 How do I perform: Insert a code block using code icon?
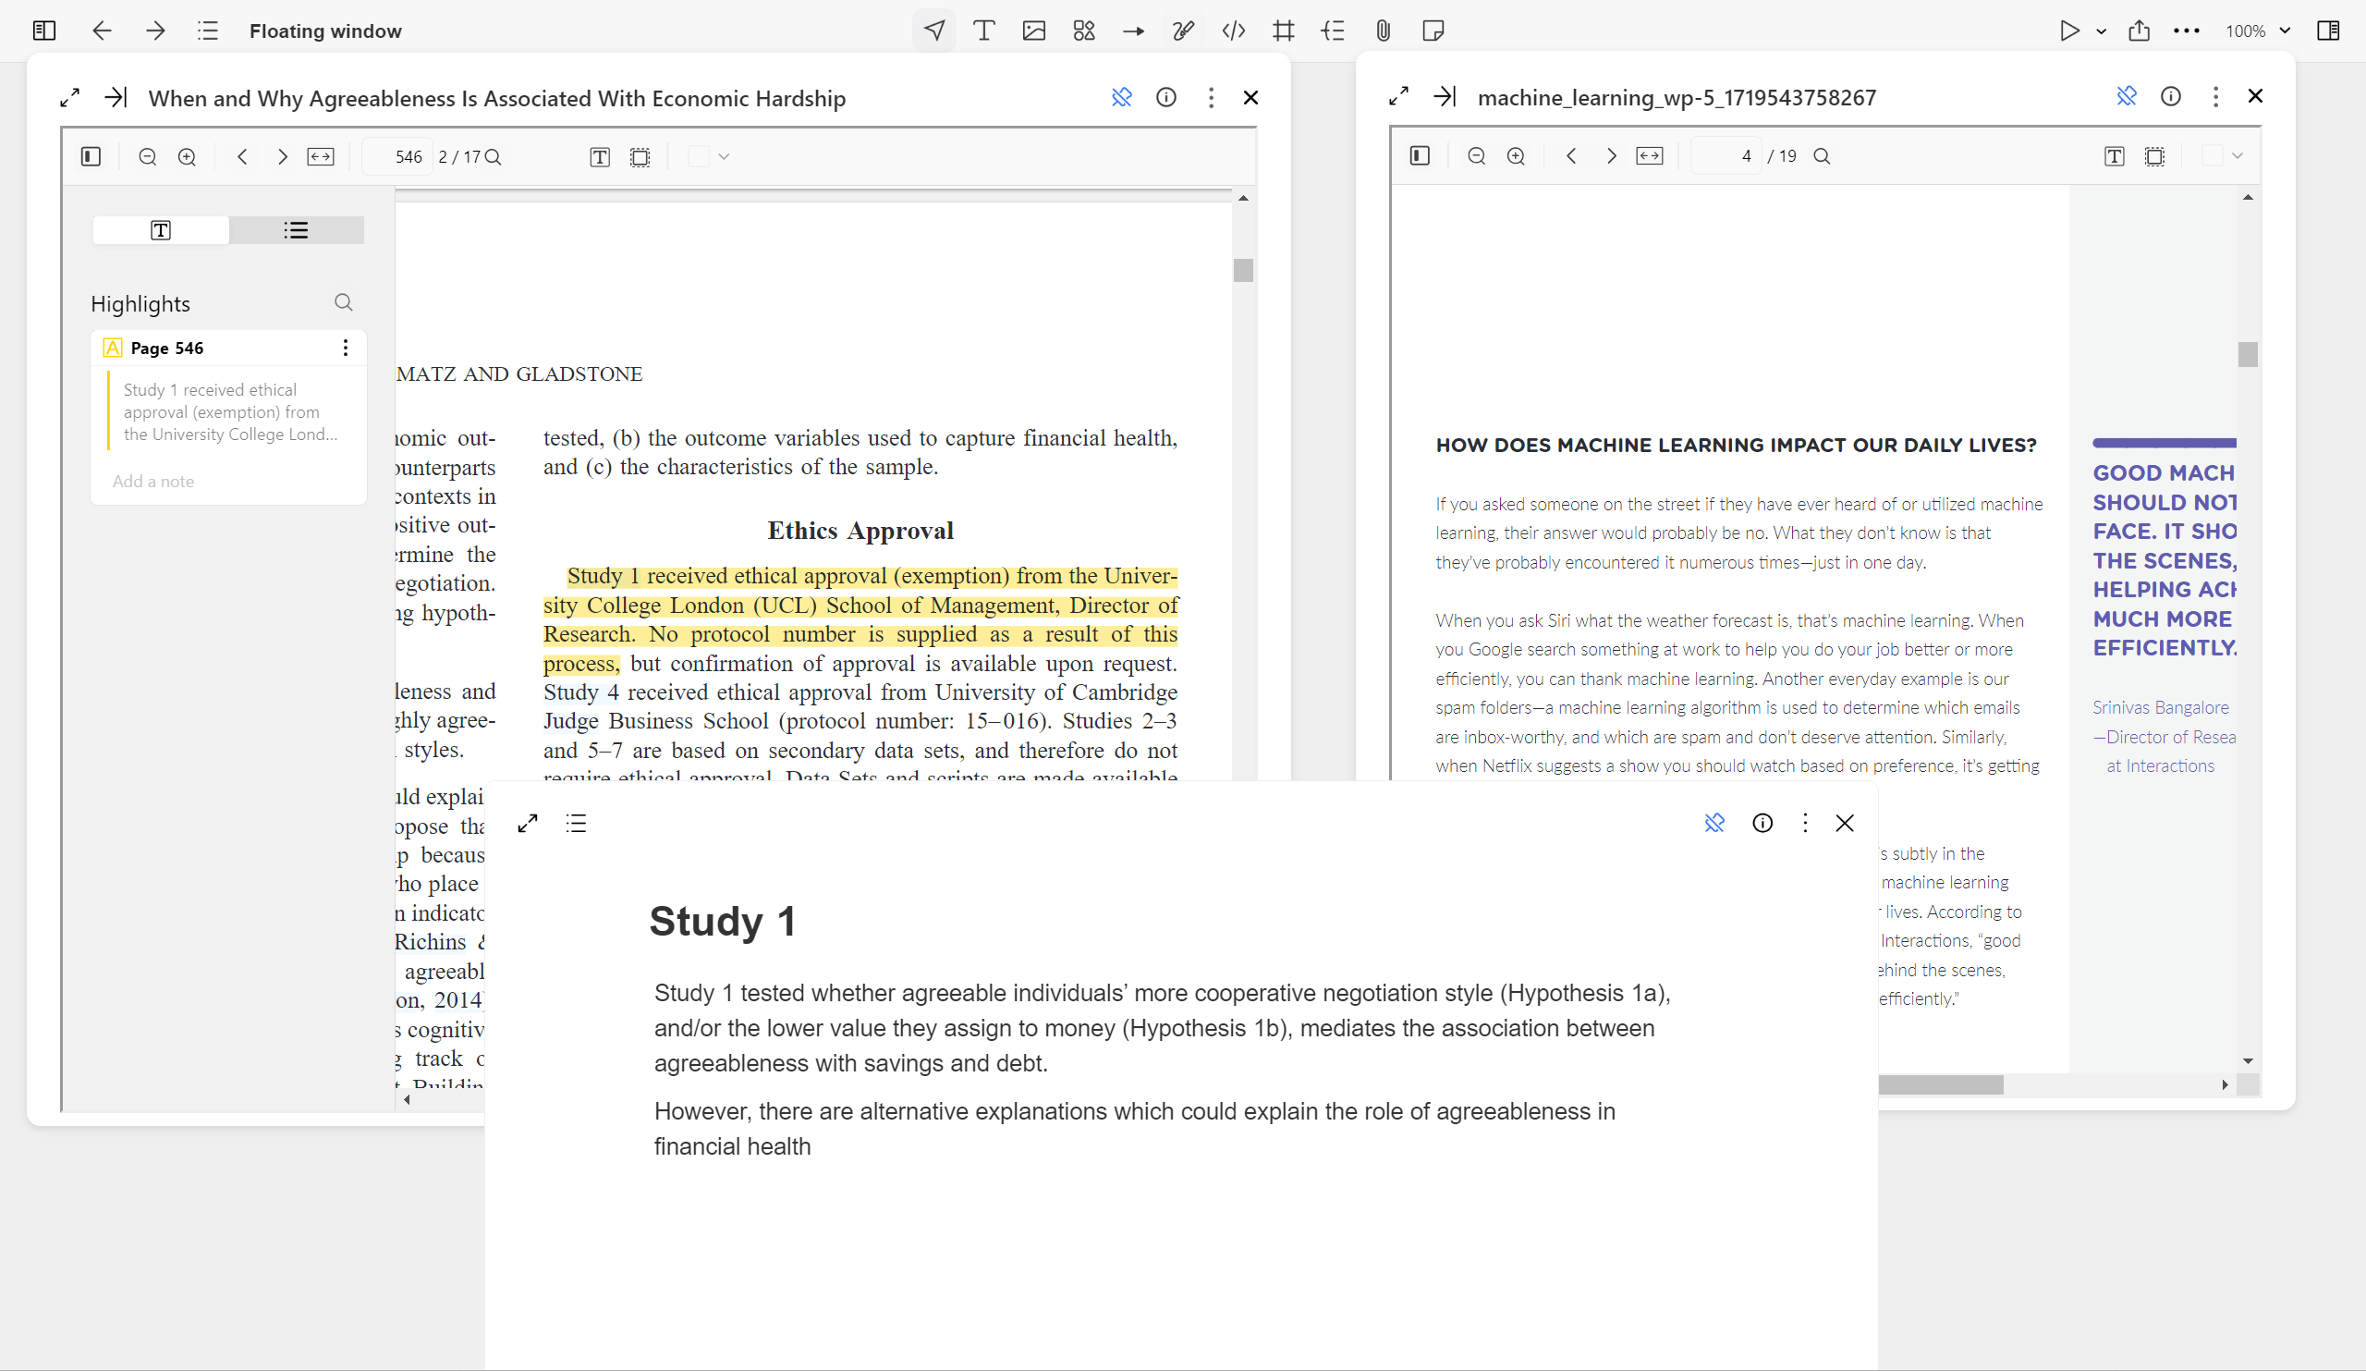(x=1234, y=31)
